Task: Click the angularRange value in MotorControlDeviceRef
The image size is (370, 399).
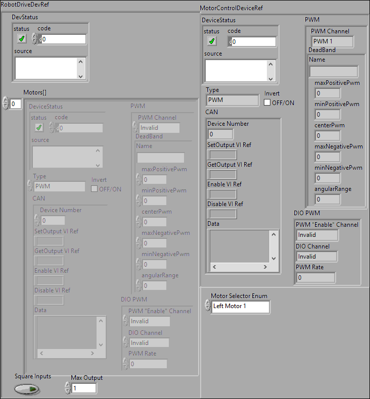Action: (328, 199)
